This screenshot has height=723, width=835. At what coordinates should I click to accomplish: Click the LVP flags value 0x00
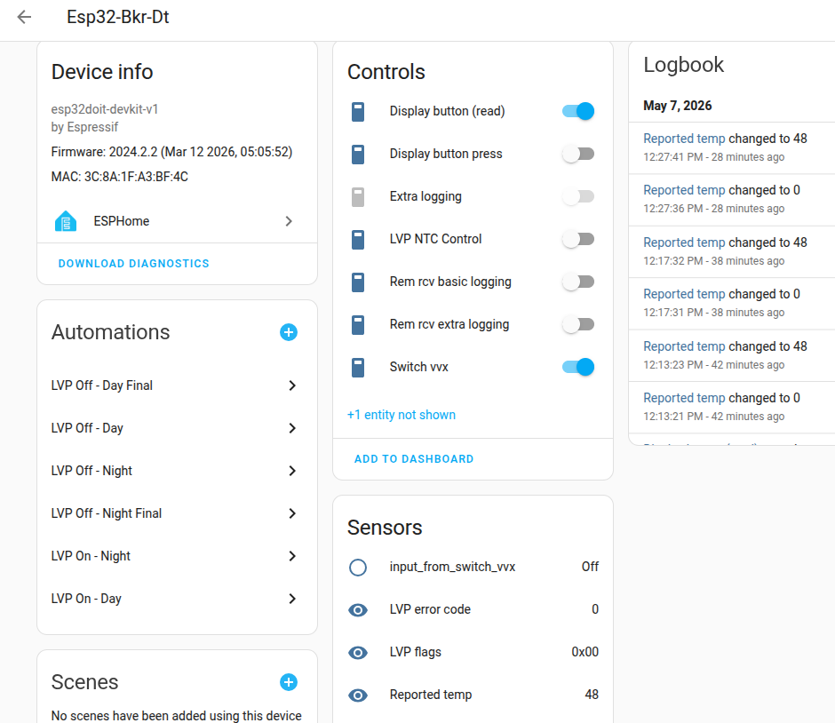point(584,652)
